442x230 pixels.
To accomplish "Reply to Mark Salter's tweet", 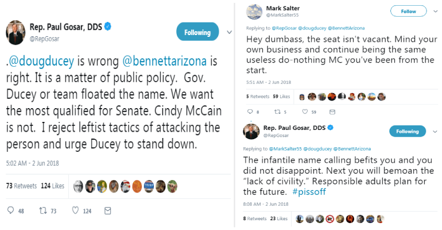I will pos(250,112).
